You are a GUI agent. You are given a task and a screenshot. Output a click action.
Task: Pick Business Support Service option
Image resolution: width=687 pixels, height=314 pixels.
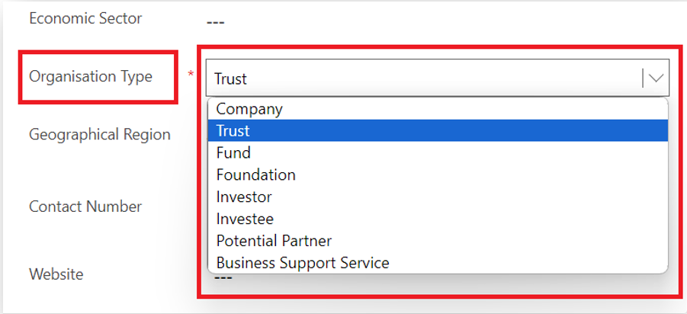point(303,263)
